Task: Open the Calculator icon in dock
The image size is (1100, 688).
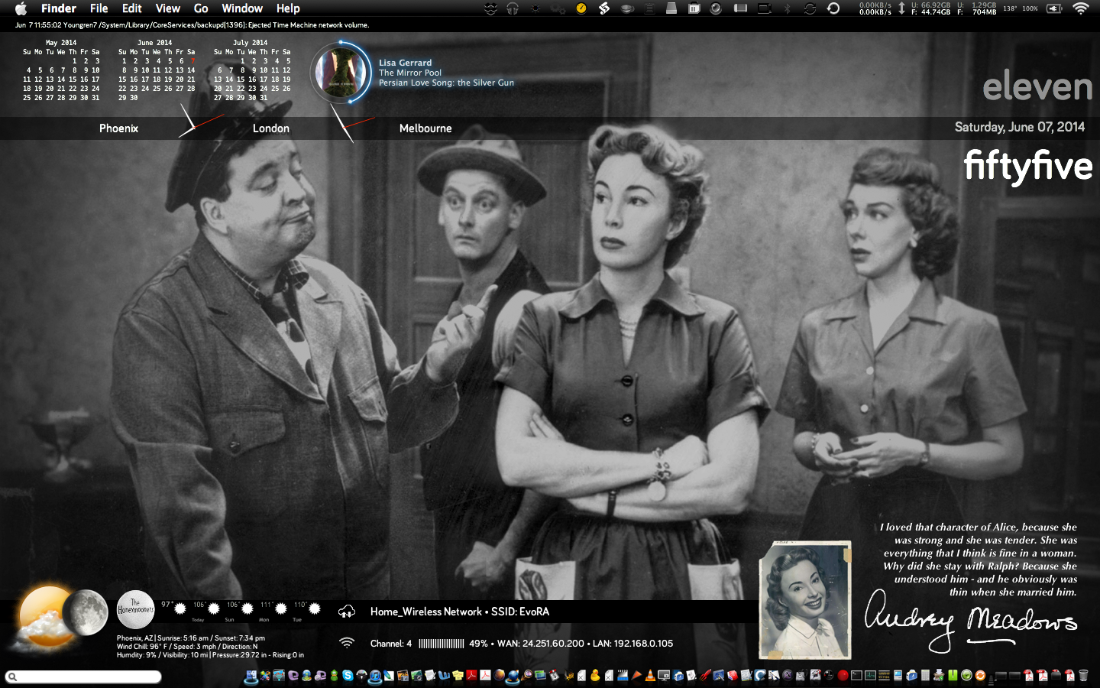Action: tap(925, 676)
